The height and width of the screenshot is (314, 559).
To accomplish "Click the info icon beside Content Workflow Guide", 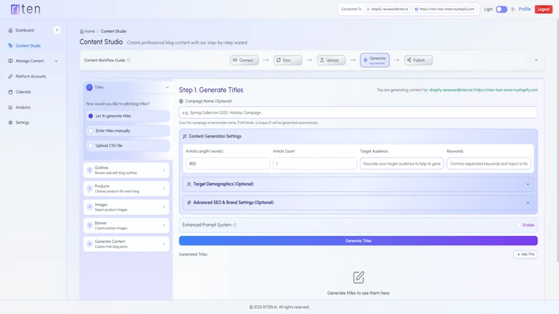I will [129, 60].
